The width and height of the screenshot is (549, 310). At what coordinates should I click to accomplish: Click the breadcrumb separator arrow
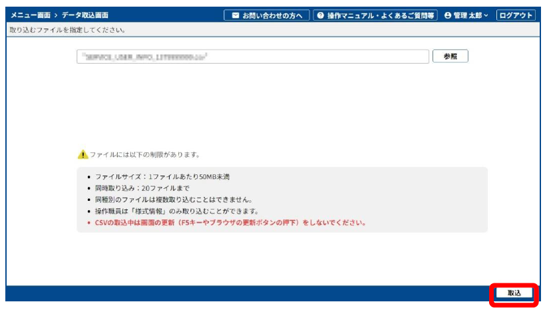pyautogui.click(x=56, y=15)
